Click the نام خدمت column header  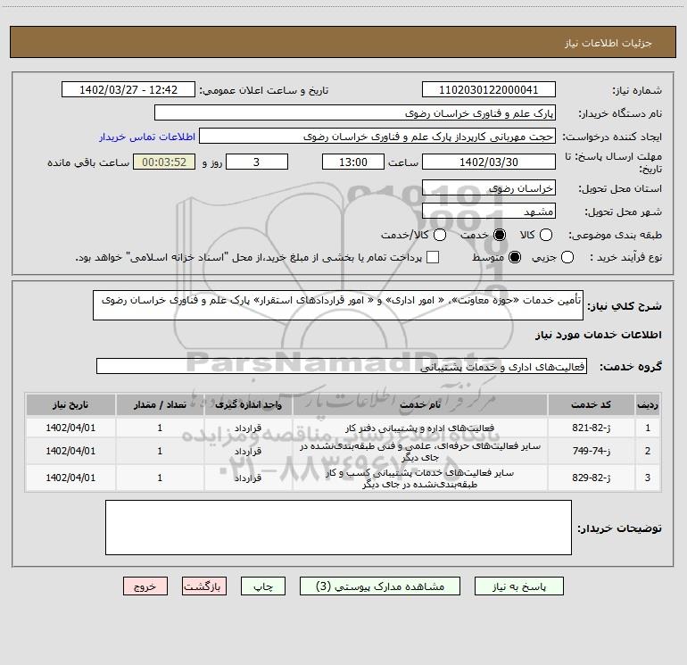click(x=419, y=404)
